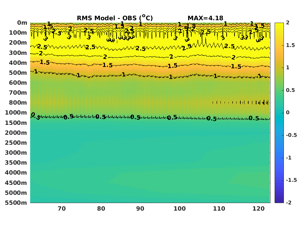Click the colorbar scale tick label 1
Viewport: 300px width, 225px height.
click(288, 68)
